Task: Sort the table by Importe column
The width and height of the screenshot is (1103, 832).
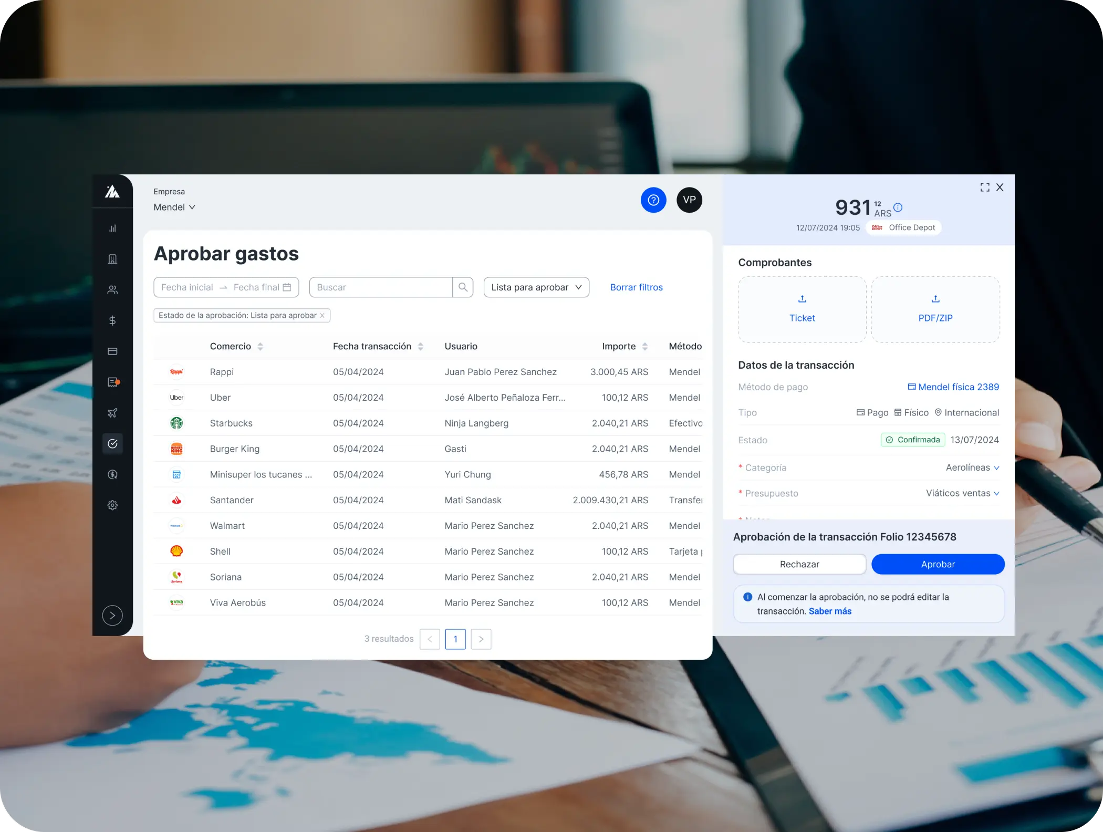Action: [644, 346]
